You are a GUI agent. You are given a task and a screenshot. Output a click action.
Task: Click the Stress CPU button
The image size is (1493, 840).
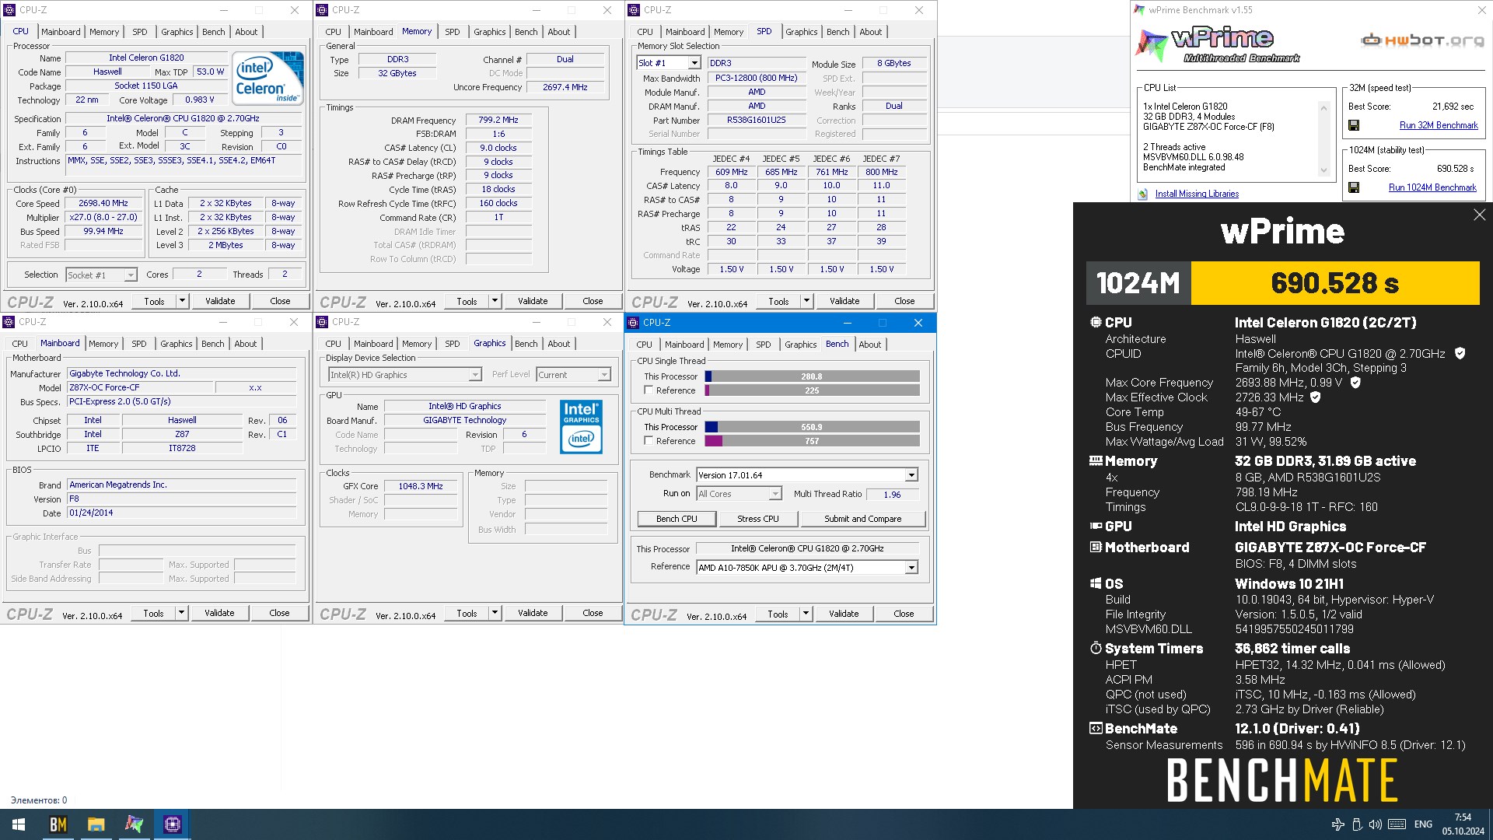click(x=758, y=519)
